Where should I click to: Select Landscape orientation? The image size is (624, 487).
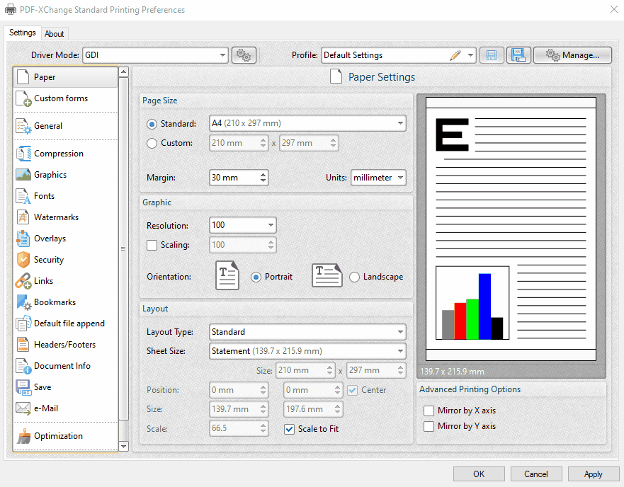pyautogui.click(x=355, y=277)
